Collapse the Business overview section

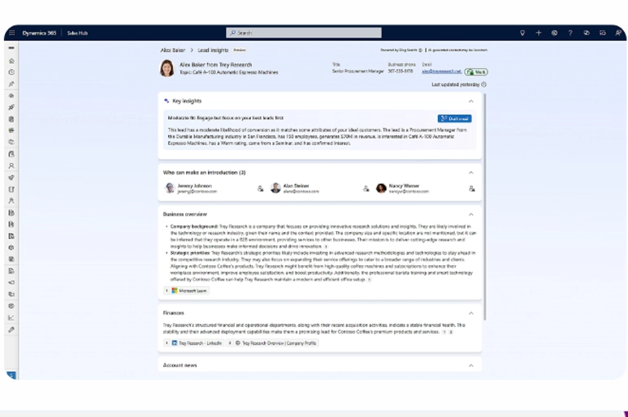(471, 214)
